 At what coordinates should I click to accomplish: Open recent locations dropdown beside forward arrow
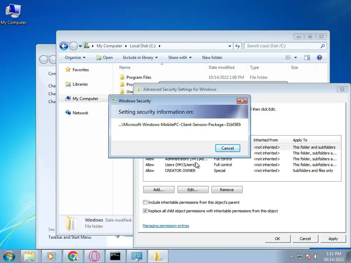pos(80,46)
